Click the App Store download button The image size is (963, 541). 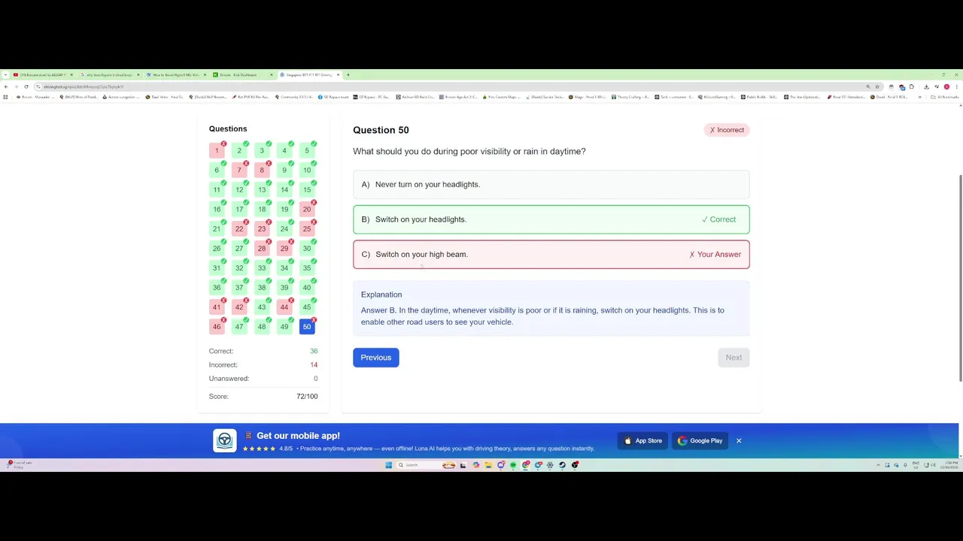[643, 440]
